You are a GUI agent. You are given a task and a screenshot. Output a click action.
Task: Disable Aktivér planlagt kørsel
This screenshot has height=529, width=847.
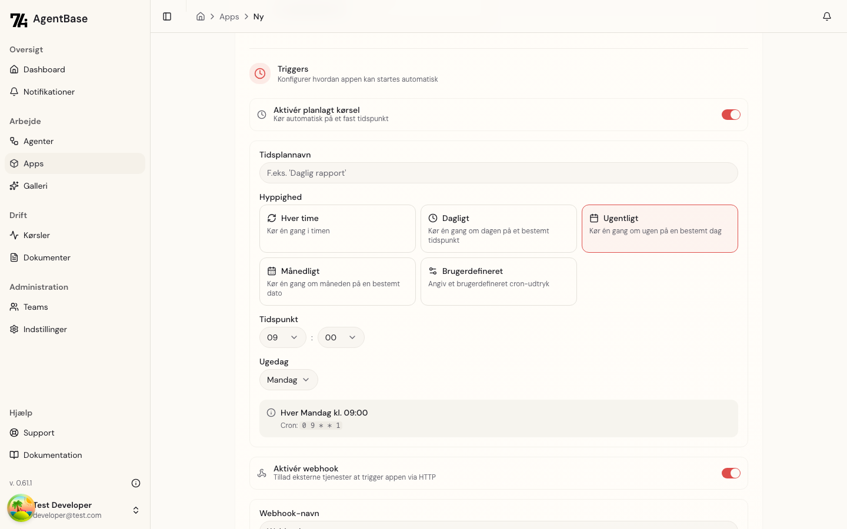tap(731, 115)
